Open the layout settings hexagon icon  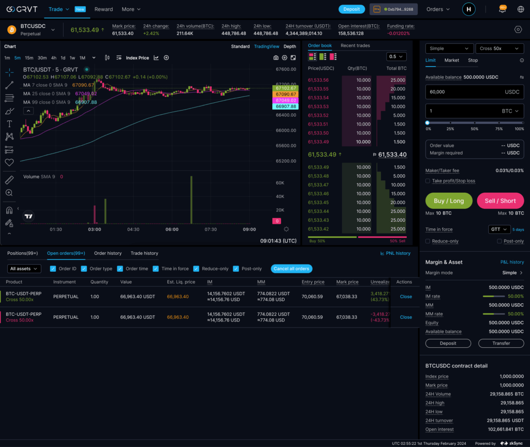[518, 29]
